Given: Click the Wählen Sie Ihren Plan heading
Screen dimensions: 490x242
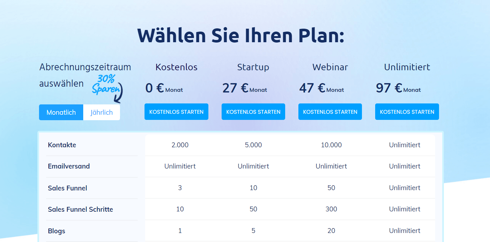Looking at the screenshot, I should point(241,35).
